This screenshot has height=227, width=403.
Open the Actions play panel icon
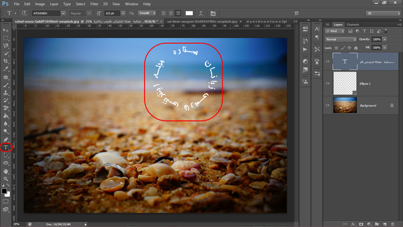305,50
